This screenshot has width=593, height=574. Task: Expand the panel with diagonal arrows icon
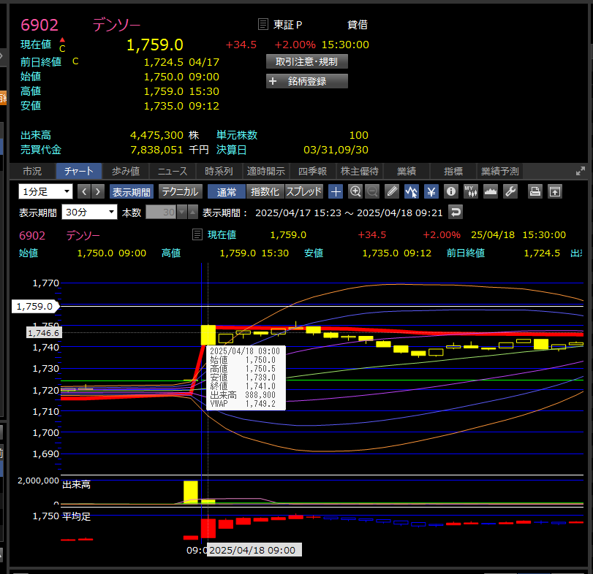pyautogui.click(x=580, y=171)
